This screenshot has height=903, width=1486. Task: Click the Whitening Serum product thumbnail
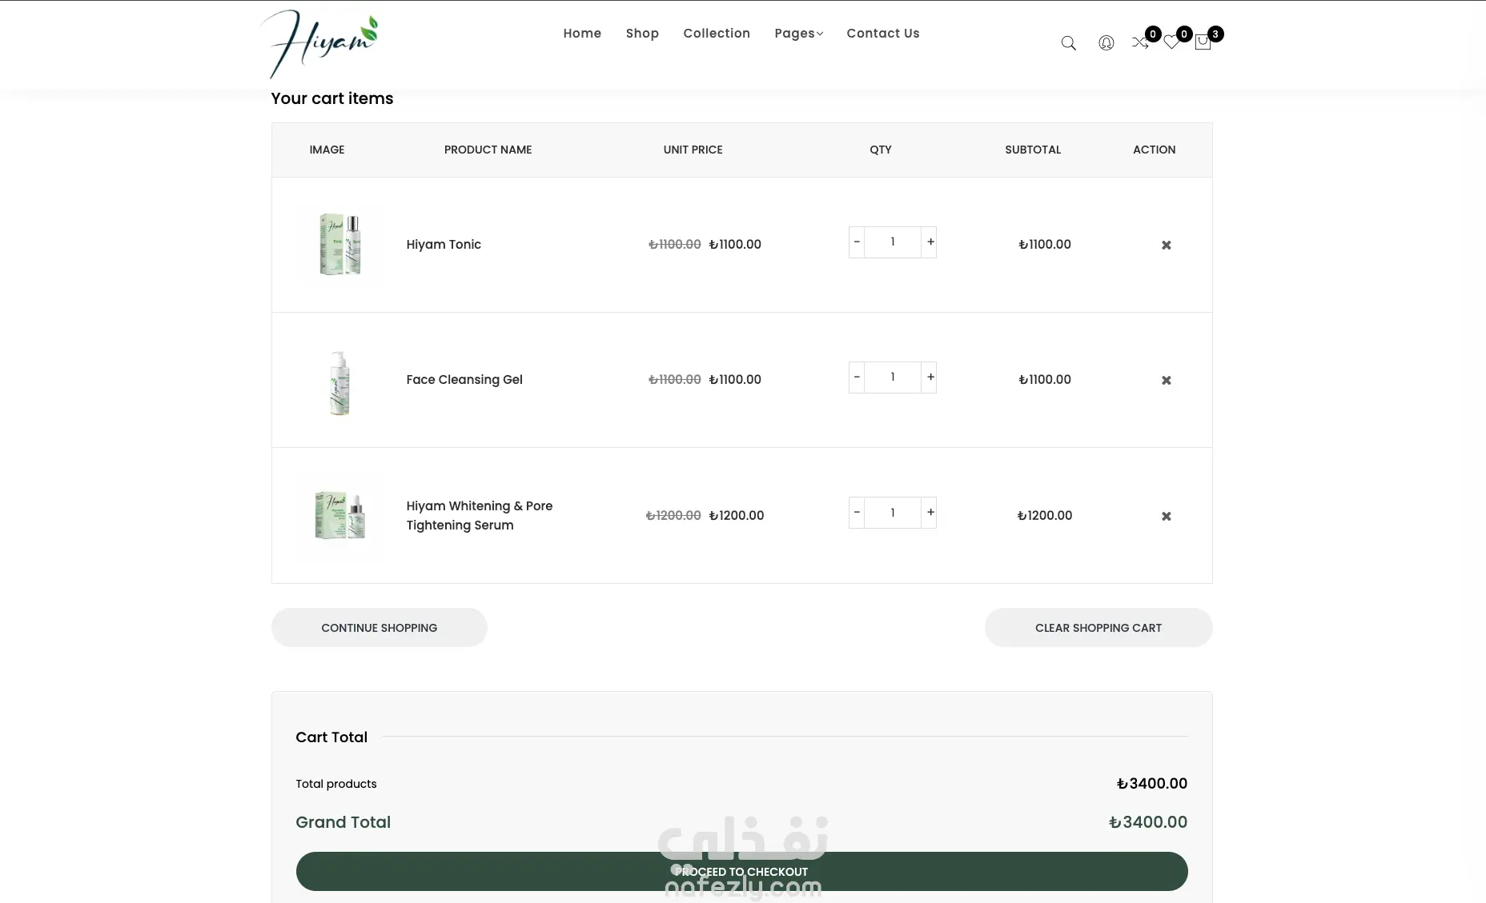(x=340, y=516)
